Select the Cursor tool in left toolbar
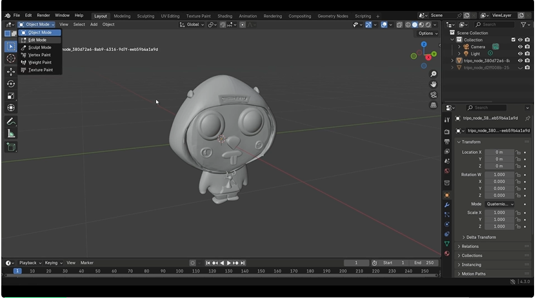Viewport: 536px width, 299px height. [11, 59]
